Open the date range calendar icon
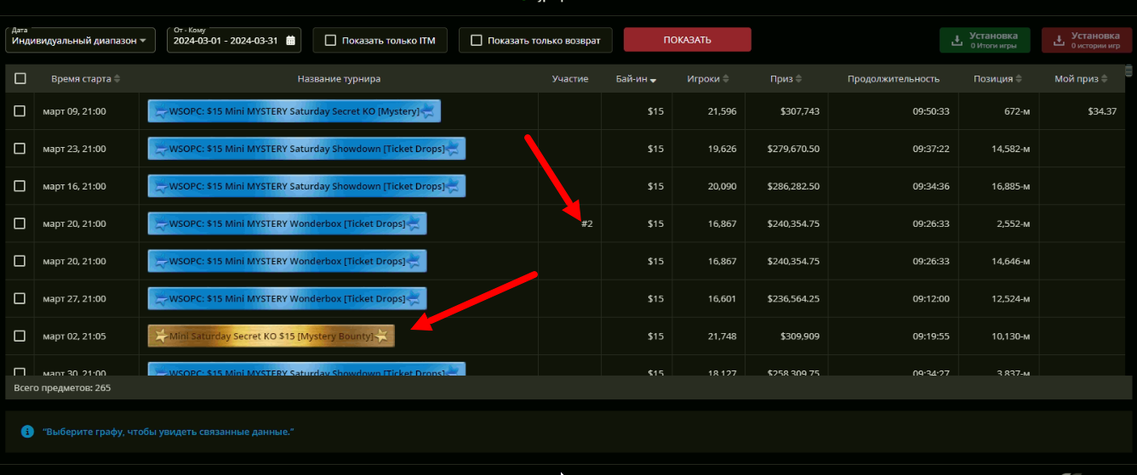The image size is (1137, 475). tap(291, 40)
